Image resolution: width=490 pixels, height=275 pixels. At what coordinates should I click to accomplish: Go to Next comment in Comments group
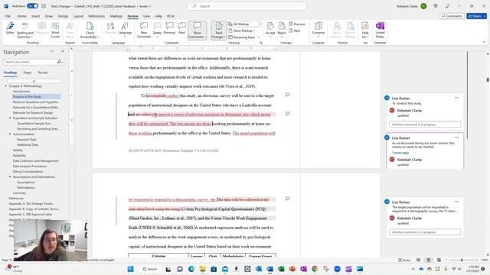[x=181, y=28]
